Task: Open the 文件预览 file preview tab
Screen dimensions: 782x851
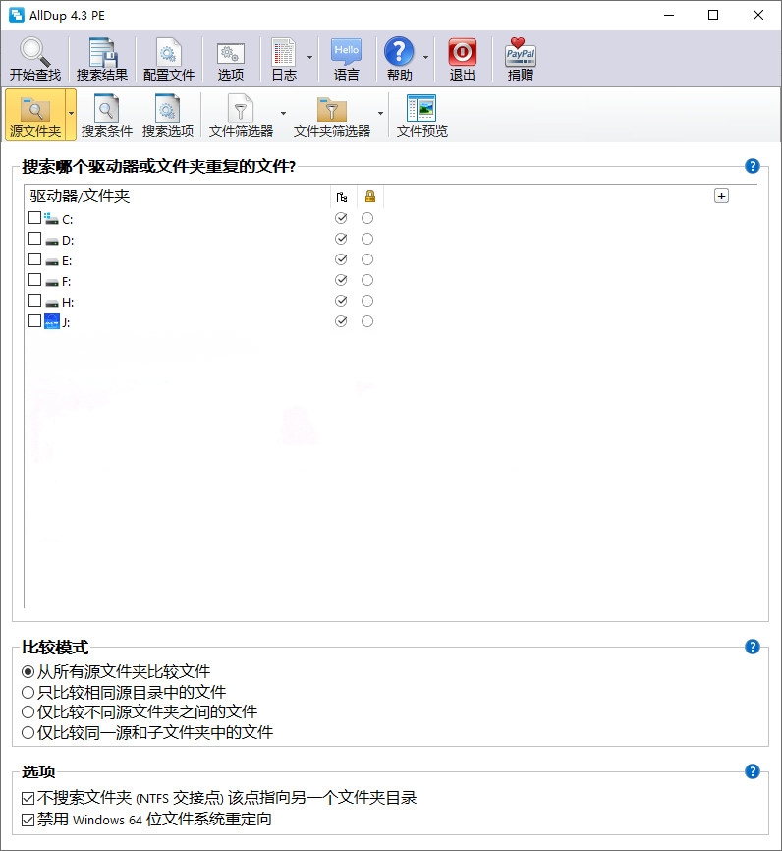Action: click(421, 116)
